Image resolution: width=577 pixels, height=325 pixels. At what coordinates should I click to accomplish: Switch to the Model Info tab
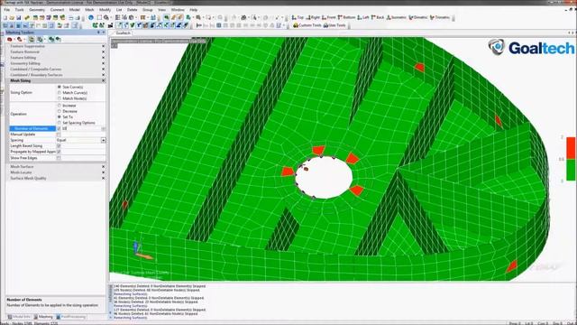(19, 317)
